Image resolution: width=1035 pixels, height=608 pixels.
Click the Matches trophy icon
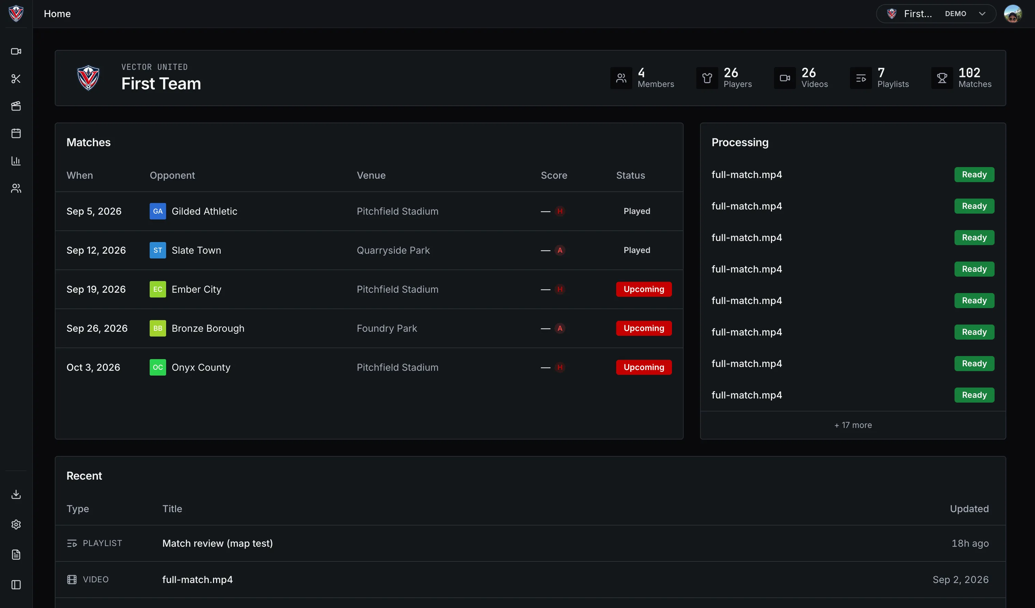(942, 78)
